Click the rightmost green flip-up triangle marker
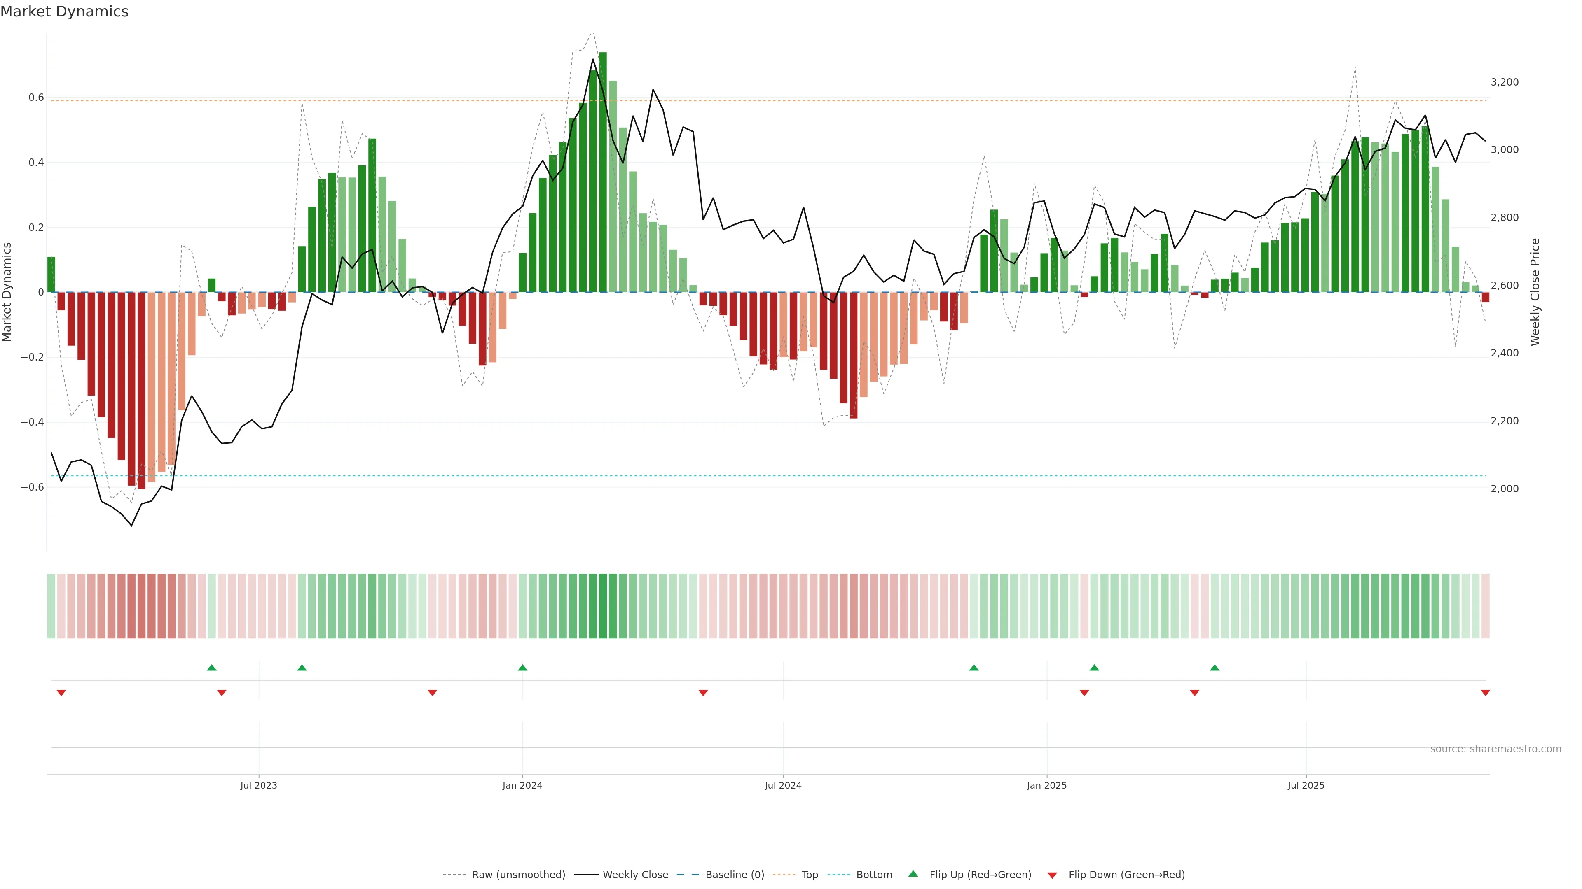This screenshot has height=889, width=1582. [x=1215, y=668]
